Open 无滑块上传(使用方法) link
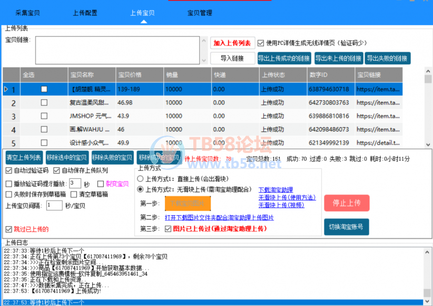This screenshot has width=433, height=306. point(287,197)
